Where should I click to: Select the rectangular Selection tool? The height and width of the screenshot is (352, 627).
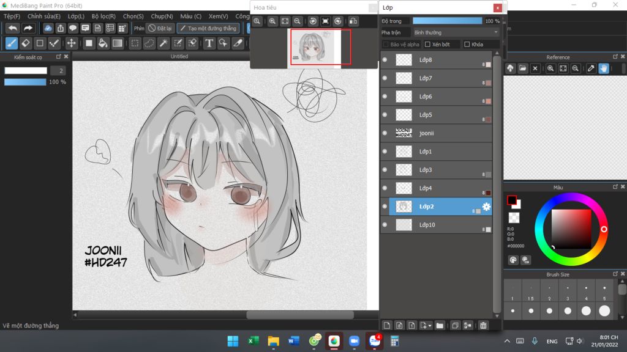135,43
